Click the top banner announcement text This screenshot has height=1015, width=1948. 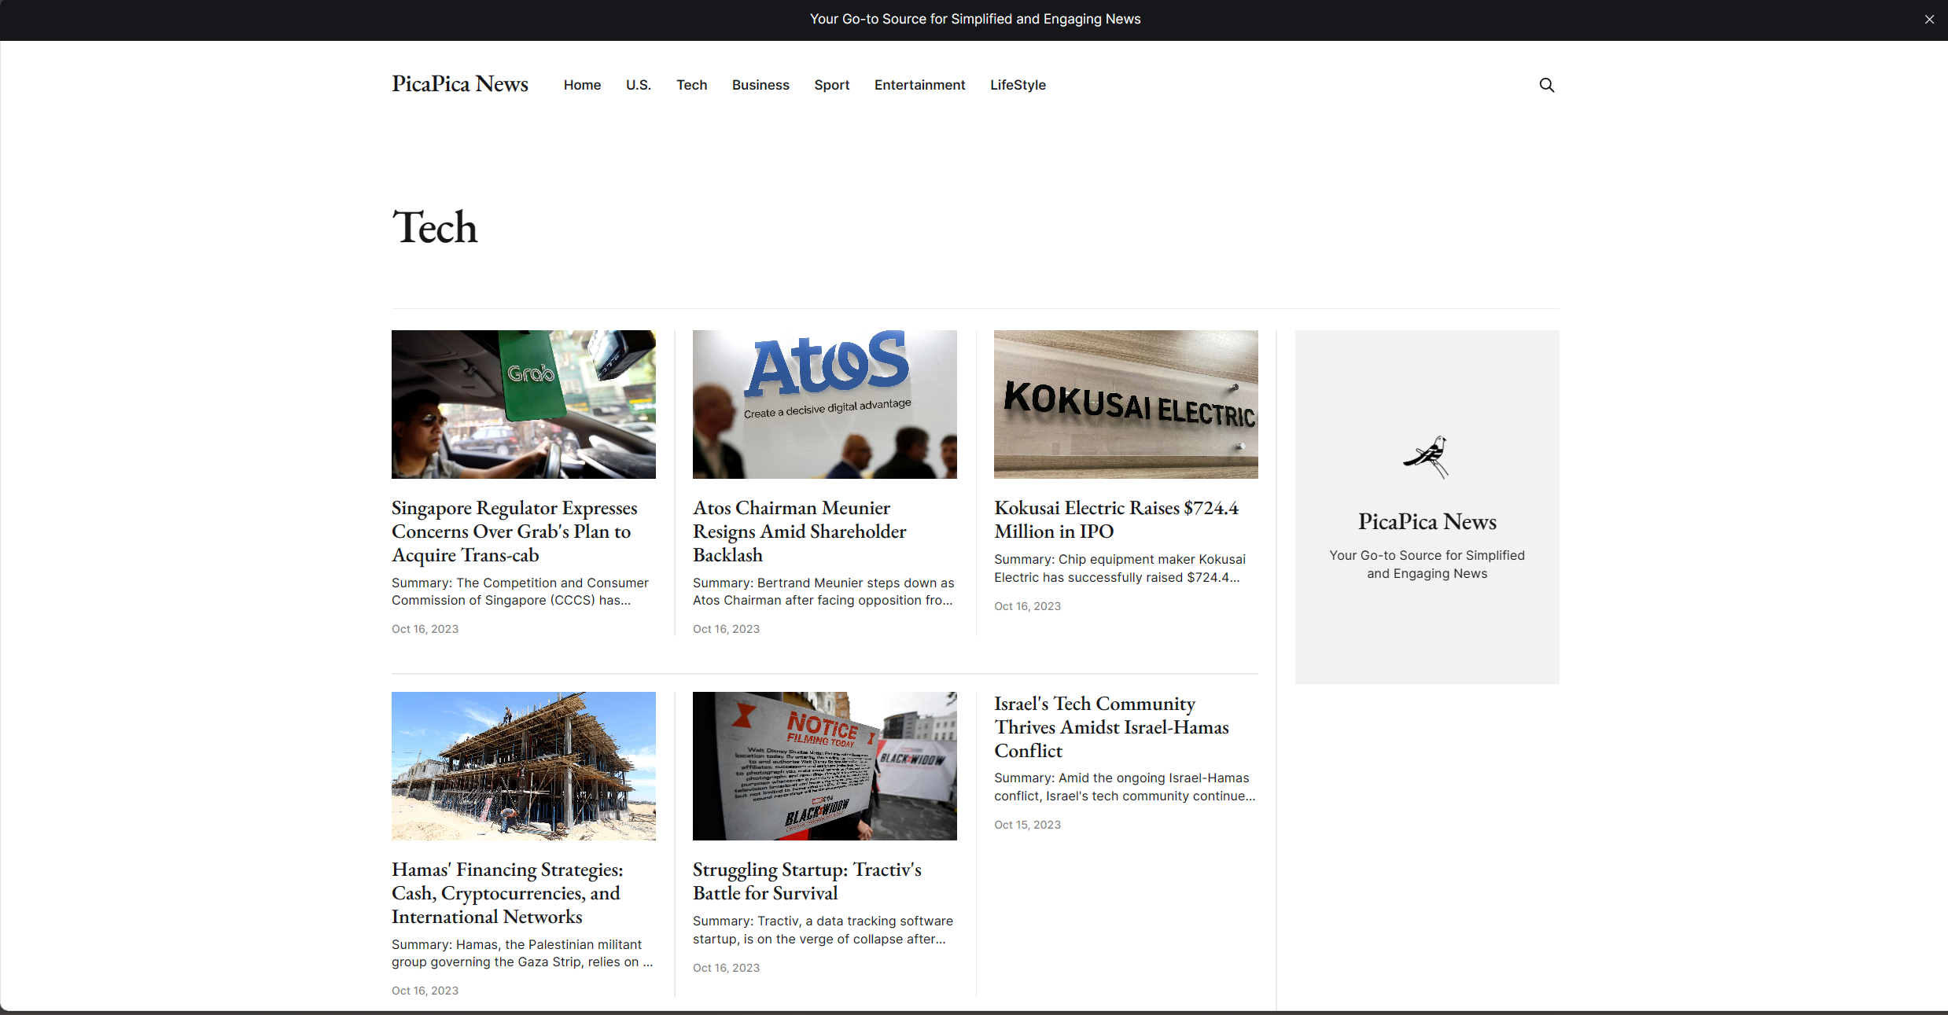975,19
